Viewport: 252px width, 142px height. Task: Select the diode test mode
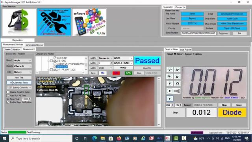[170, 91]
